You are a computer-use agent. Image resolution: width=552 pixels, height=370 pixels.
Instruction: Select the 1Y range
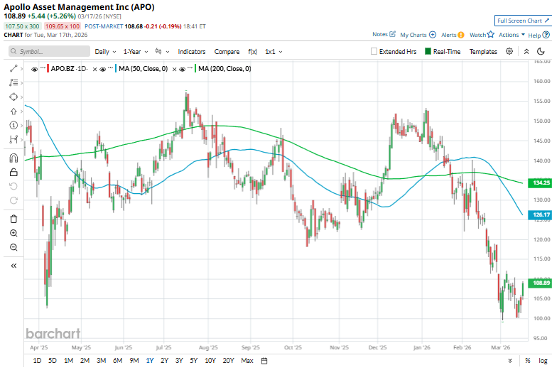tap(150, 361)
